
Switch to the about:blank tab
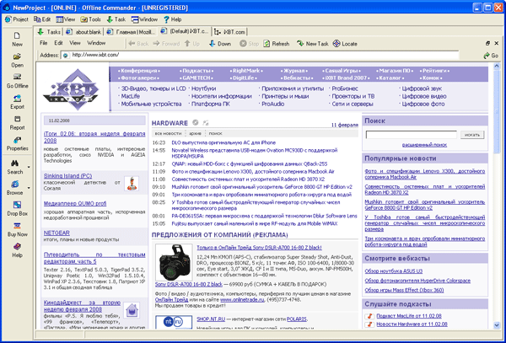click(83, 31)
